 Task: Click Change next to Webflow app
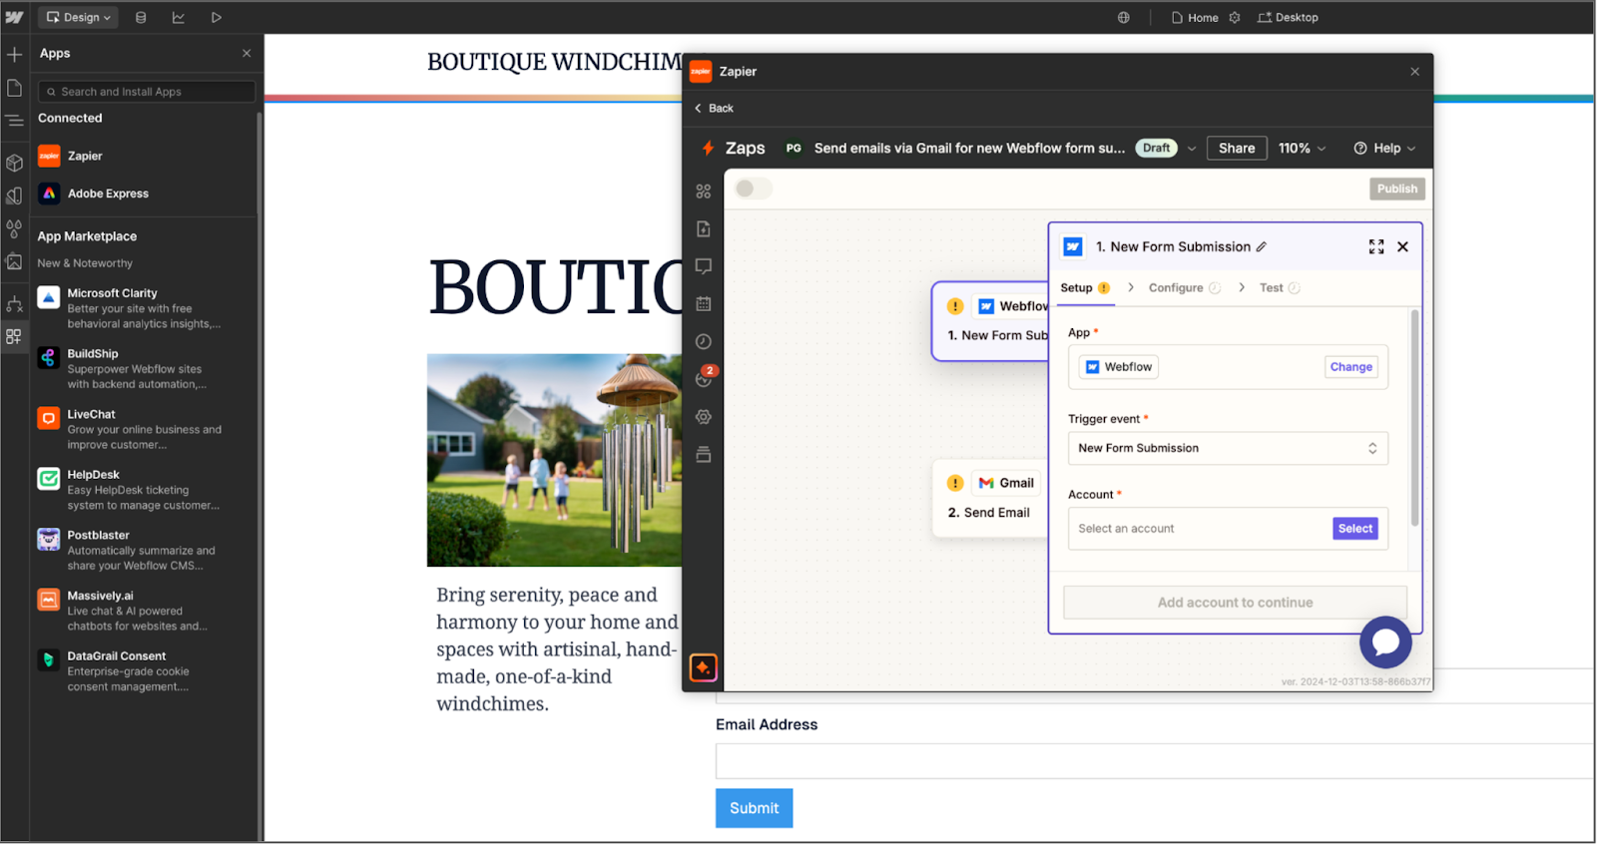coord(1351,367)
